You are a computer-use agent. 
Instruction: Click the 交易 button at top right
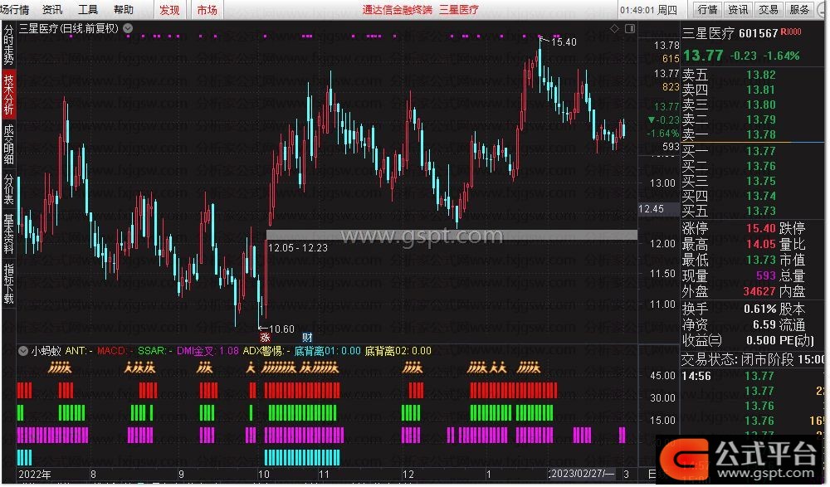[x=768, y=9]
